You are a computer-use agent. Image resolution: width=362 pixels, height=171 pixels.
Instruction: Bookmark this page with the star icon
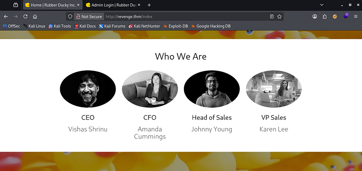(279, 16)
